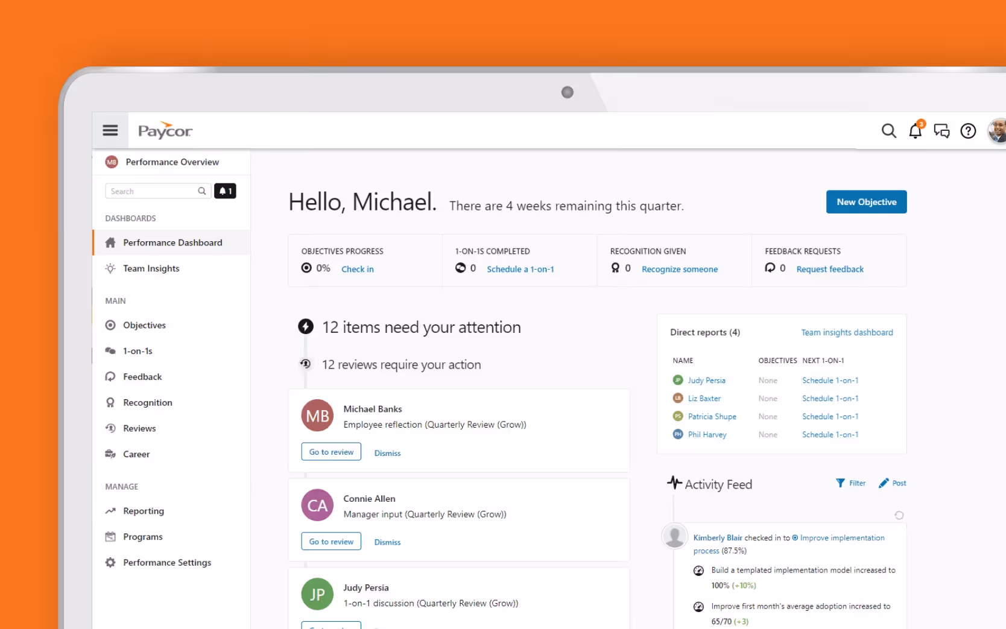Open the user profile photo menu
Screen dimensions: 1006x629
pos(997,131)
